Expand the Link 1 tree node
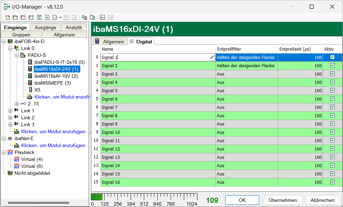343x207 pixels. [x=10, y=111]
